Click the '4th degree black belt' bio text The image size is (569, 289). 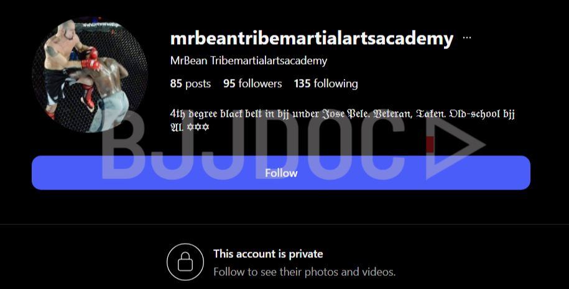(216, 114)
